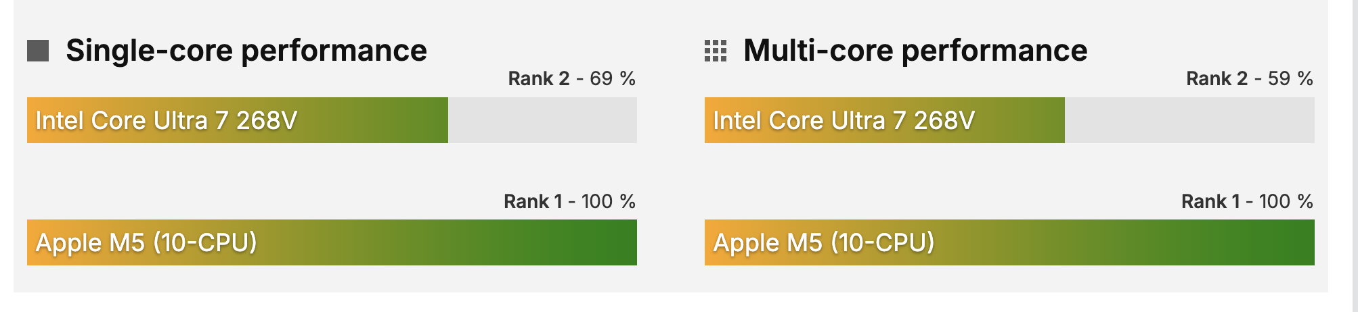Image resolution: width=1358 pixels, height=312 pixels.
Task: Click single-core Rank 1 - 100 % label
Action: tap(569, 201)
